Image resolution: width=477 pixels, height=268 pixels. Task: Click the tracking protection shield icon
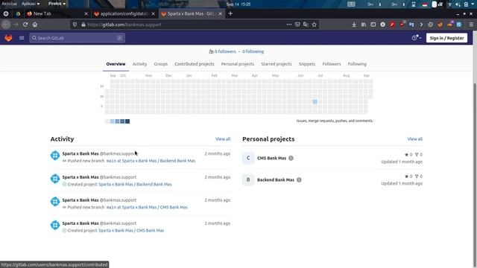75,25
